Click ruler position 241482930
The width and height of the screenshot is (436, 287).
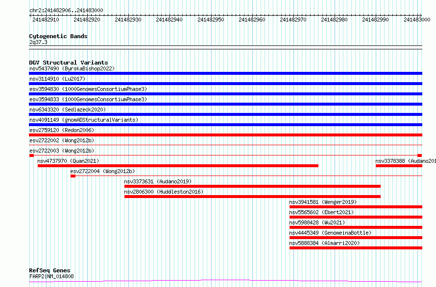pyautogui.click(x=128, y=20)
